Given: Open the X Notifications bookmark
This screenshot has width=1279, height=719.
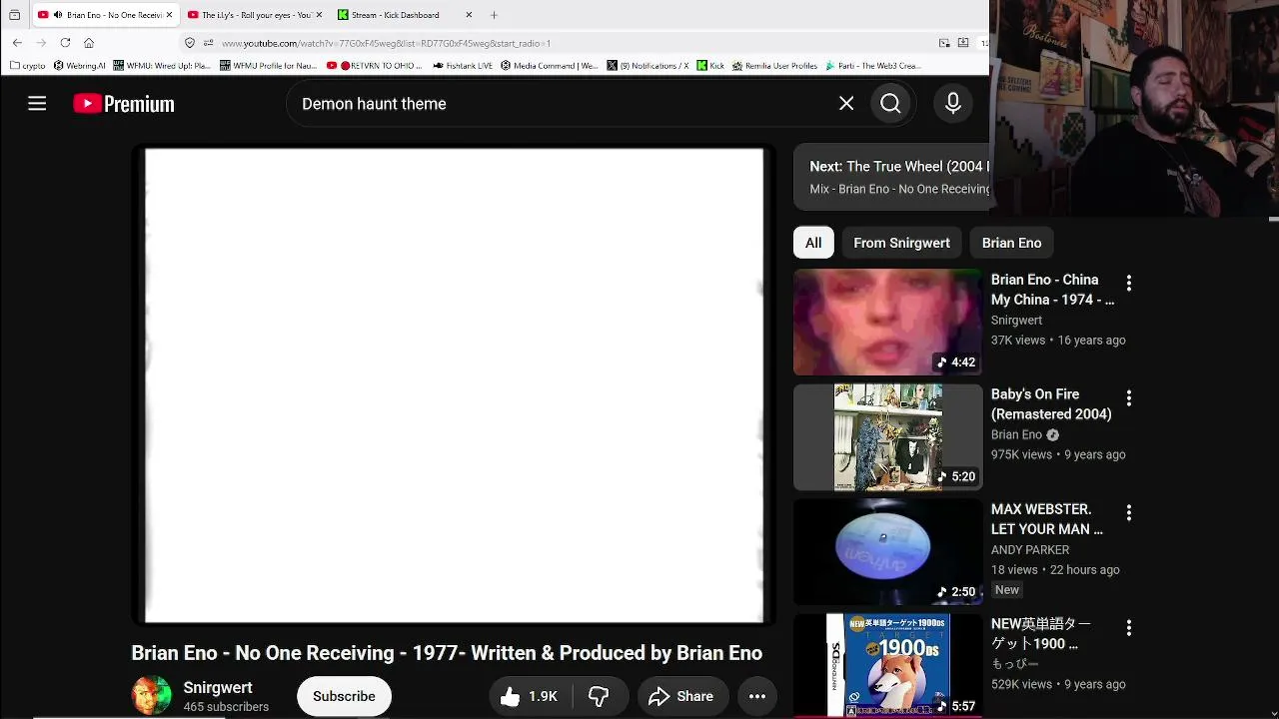Looking at the screenshot, I should coord(647,66).
